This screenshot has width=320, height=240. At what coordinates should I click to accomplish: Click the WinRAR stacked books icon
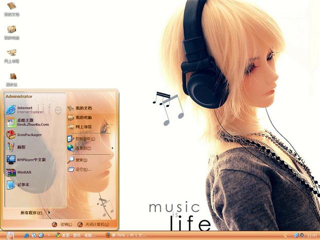click(10, 172)
